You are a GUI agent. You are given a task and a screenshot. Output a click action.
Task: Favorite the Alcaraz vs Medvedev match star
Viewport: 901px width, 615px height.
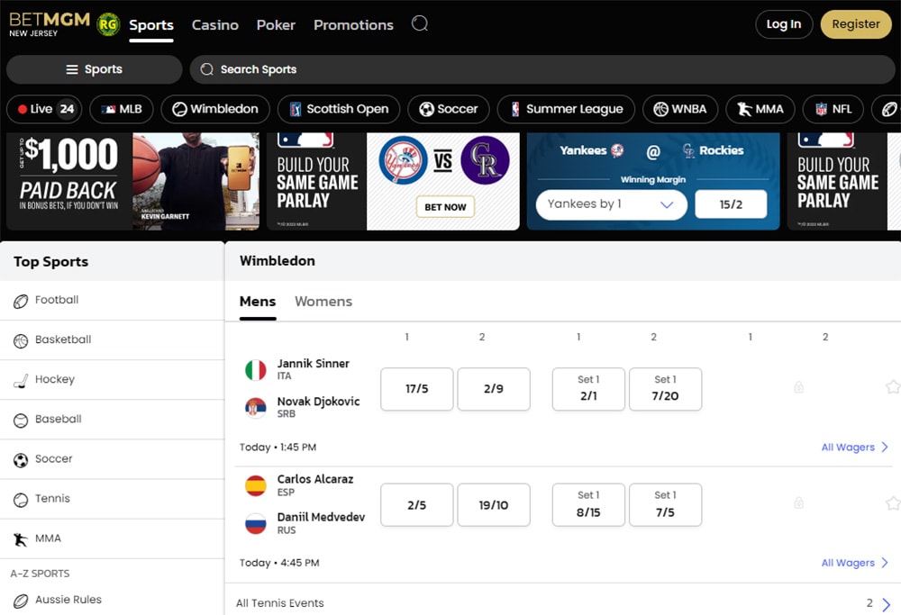(893, 503)
